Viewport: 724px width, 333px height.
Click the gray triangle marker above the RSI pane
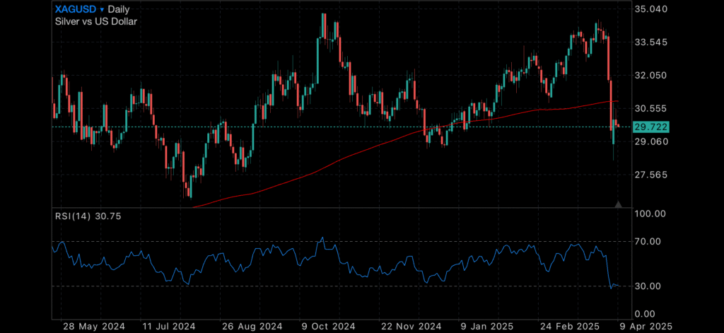(x=619, y=204)
